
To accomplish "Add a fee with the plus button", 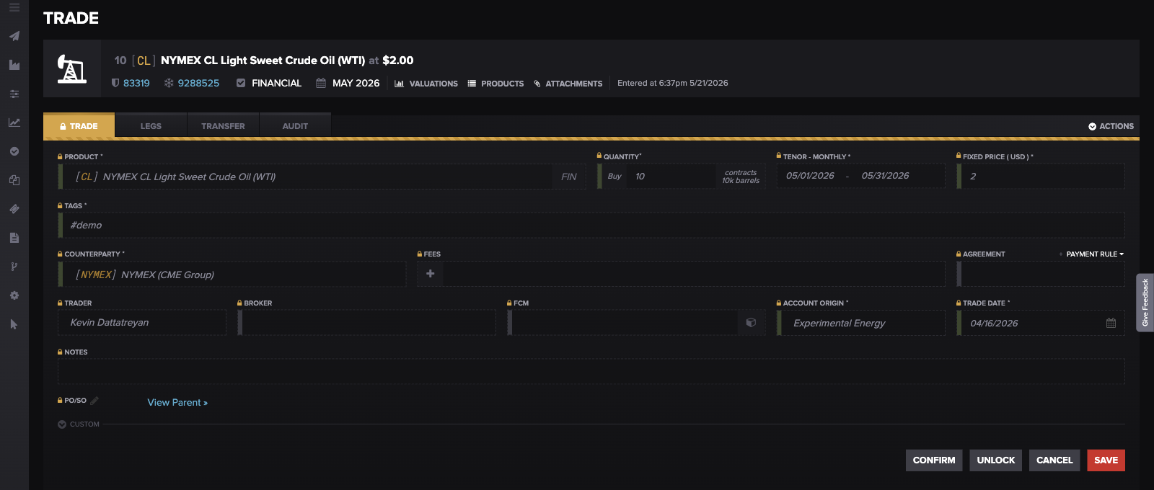I will 430,274.
